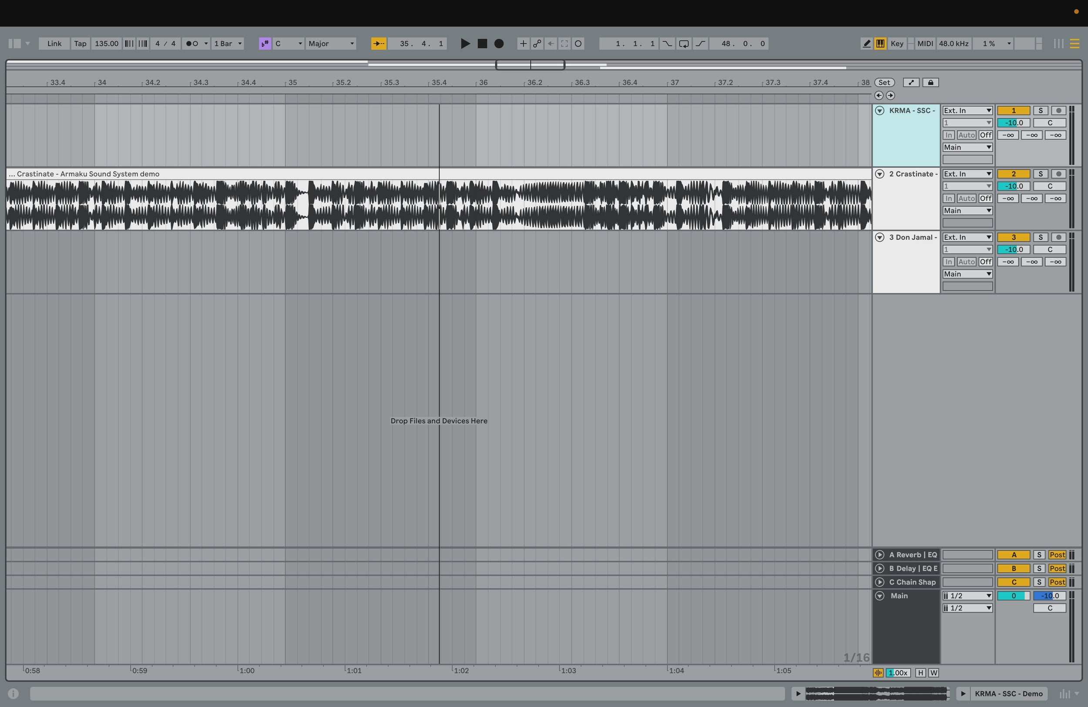
Task: Click the Tap tempo button
Action: point(80,44)
